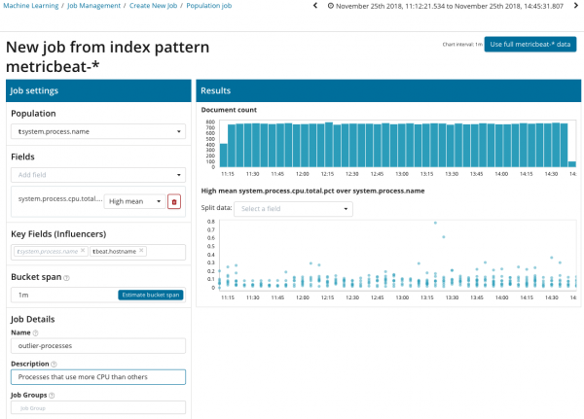584x419 pixels.
Task: Focus the Job Groups input field
Action: [97, 408]
